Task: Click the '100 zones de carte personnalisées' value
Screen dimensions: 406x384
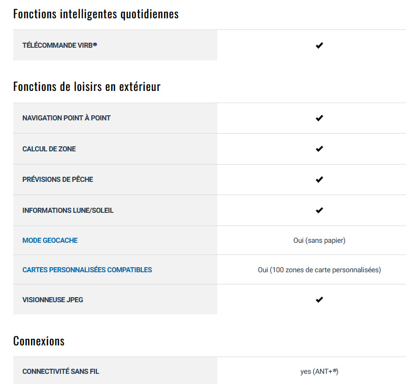Action: tap(326, 270)
